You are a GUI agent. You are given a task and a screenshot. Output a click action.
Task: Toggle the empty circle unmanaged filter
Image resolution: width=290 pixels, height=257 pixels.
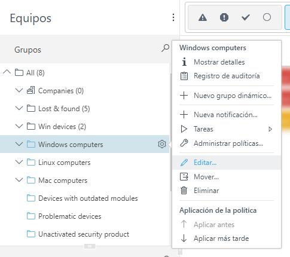[267, 17]
